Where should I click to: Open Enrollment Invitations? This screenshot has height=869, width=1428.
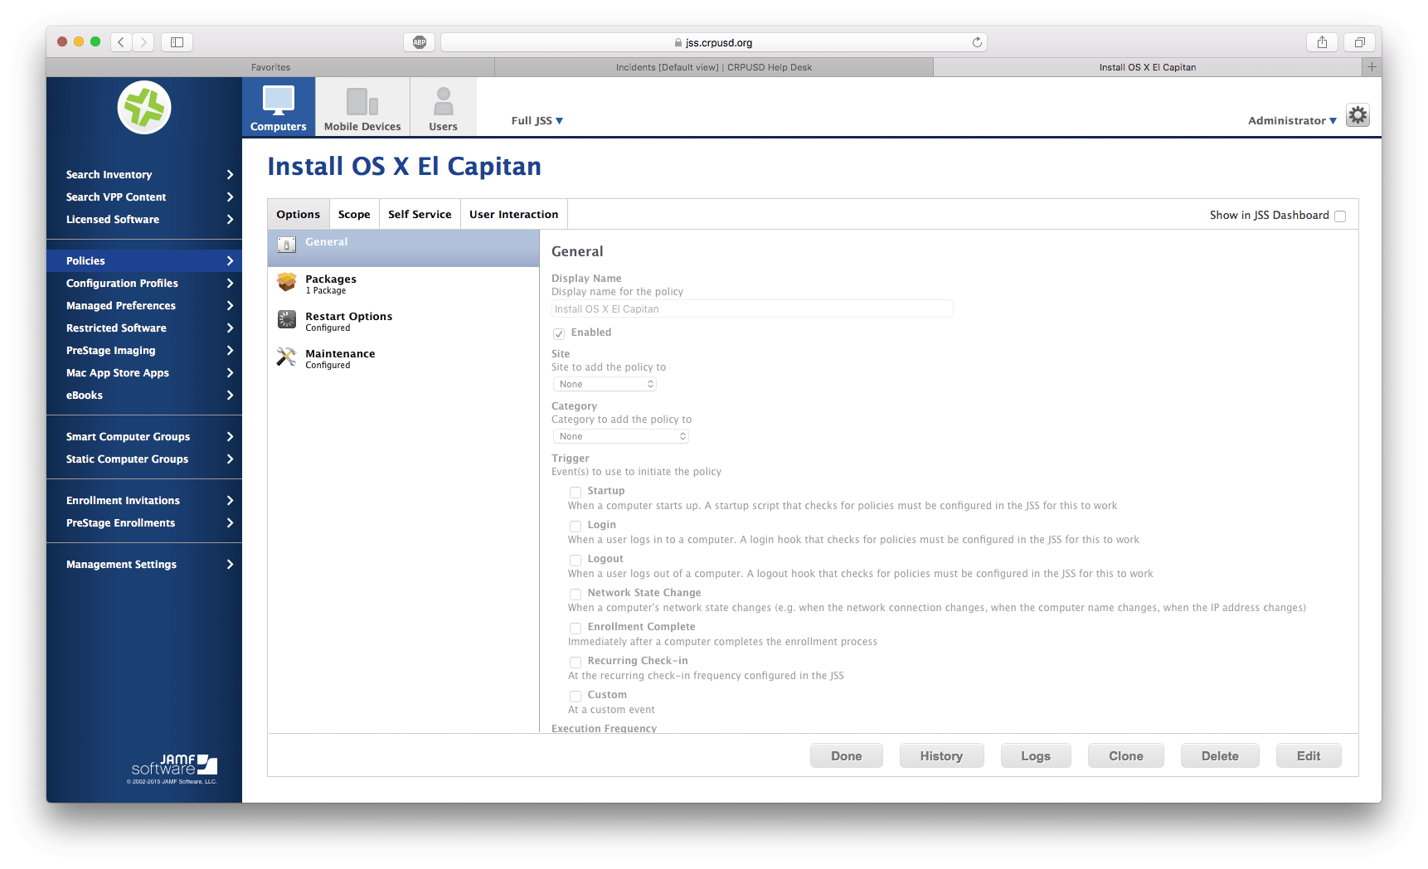(144, 500)
